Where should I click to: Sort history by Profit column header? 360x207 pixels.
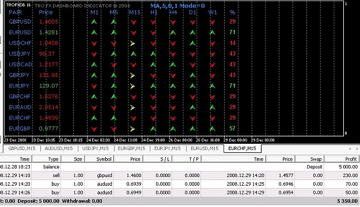(x=342, y=159)
